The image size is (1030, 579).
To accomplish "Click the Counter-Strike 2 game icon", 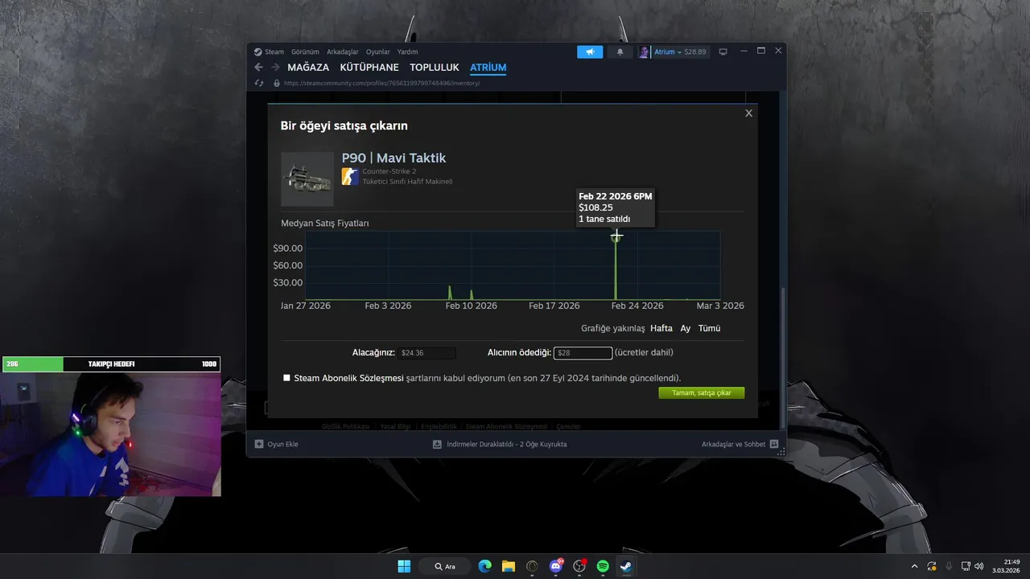I will coord(350,176).
